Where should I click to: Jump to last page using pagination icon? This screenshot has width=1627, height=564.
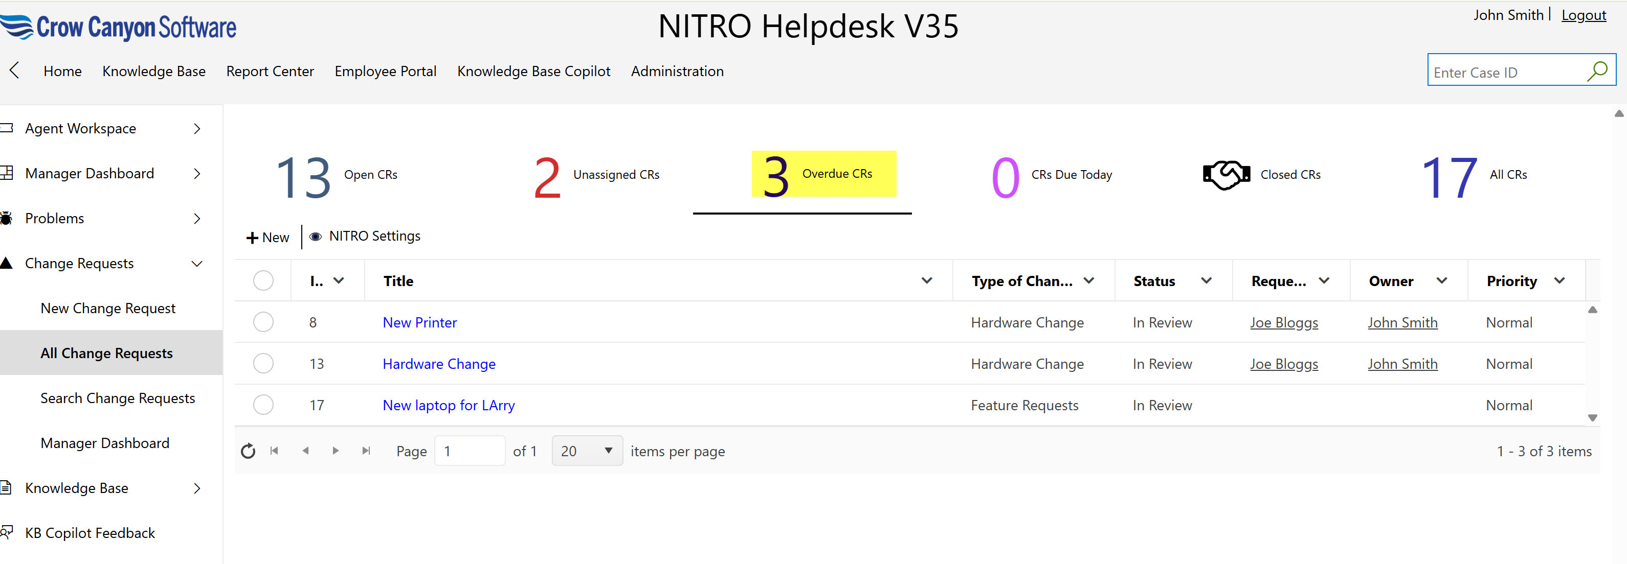point(366,451)
